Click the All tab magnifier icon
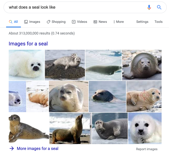Viewport: 169px width, 154px height. (x=10, y=22)
